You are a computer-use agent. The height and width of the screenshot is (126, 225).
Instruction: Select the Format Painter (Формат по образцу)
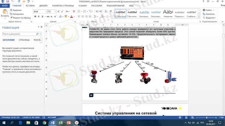(20, 17)
